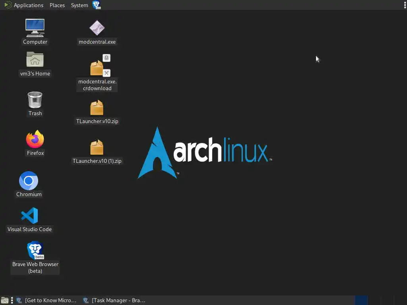Viewport: 407px width, 305px height.
Task: Select the modcentral.exe file icon
Action: (x=97, y=28)
